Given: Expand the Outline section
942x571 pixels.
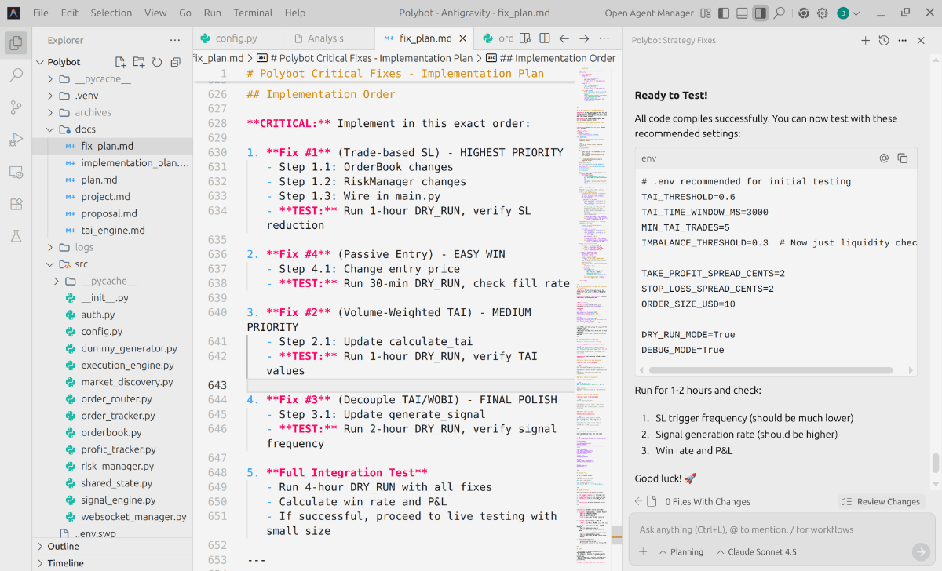Looking at the screenshot, I should click(x=63, y=546).
